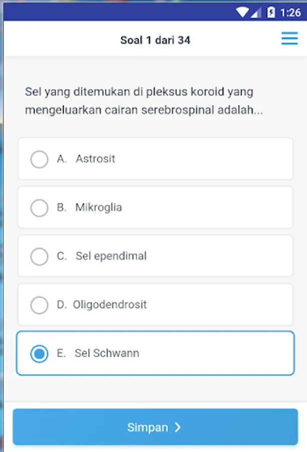Click the "D." option letter prefix
This screenshot has width=307, height=452.
tap(62, 304)
